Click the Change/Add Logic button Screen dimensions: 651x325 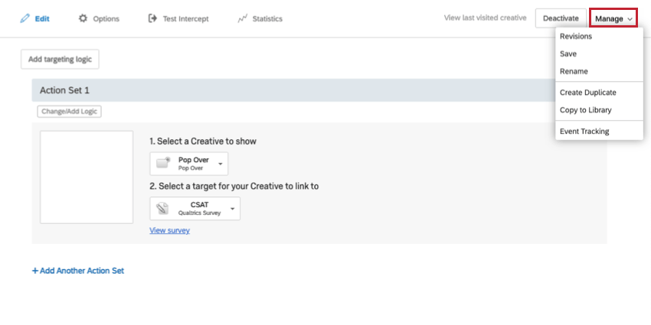[x=69, y=111]
